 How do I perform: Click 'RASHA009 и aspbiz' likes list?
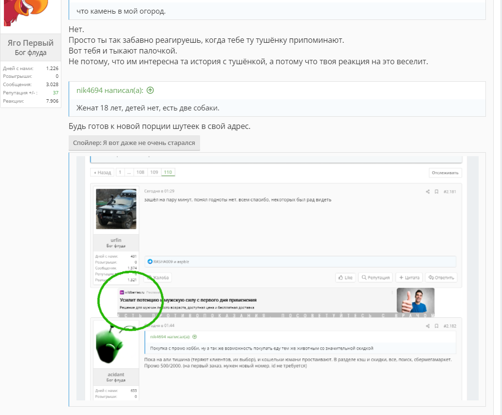(x=171, y=262)
